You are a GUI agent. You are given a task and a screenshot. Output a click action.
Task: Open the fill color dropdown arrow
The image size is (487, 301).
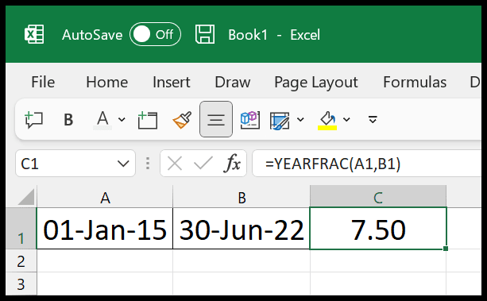(x=346, y=120)
